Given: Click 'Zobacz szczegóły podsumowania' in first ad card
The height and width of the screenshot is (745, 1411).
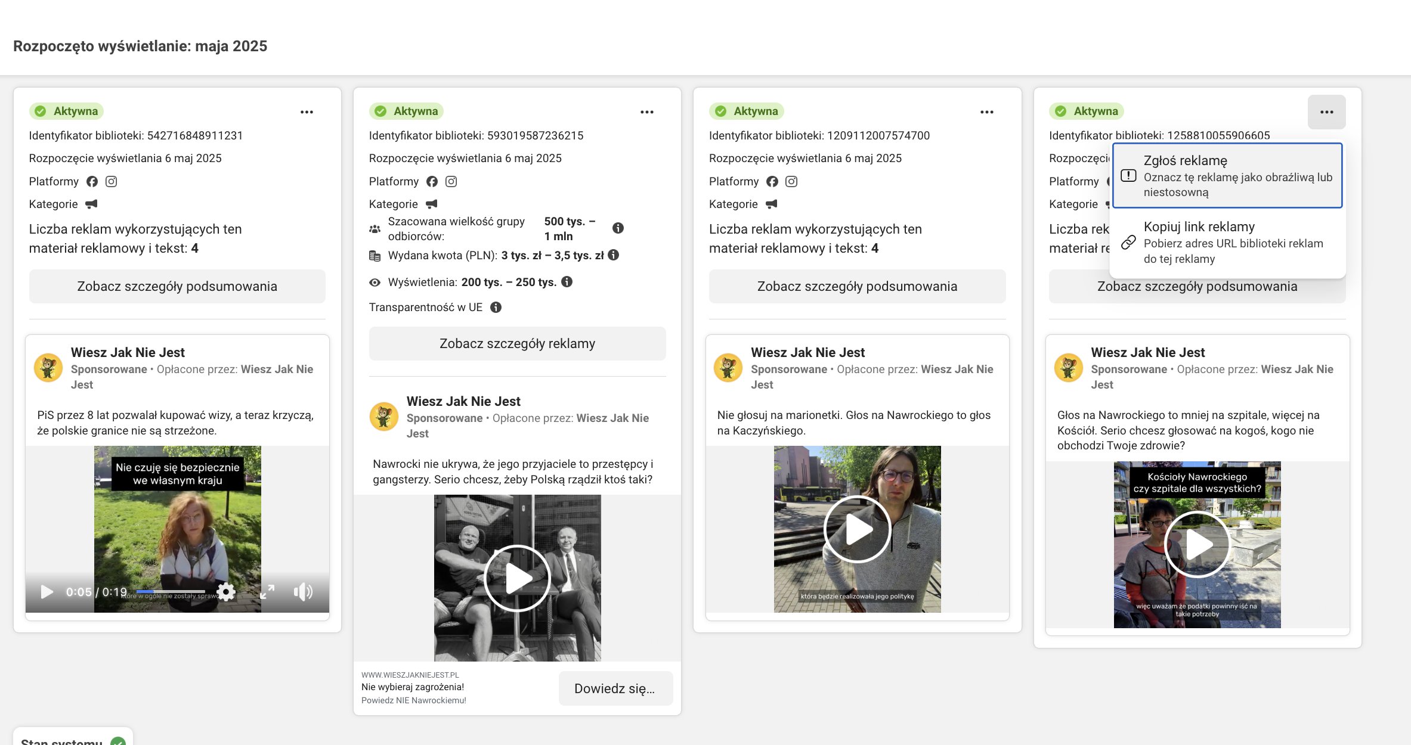Looking at the screenshot, I should [x=177, y=286].
